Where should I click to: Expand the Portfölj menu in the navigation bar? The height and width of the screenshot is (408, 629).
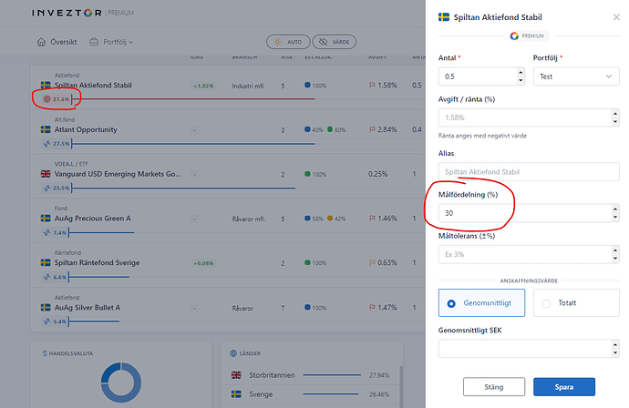pyautogui.click(x=117, y=42)
